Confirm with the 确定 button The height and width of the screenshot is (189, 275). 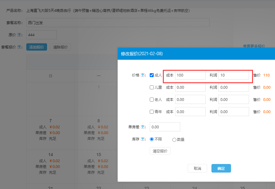point(221,169)
